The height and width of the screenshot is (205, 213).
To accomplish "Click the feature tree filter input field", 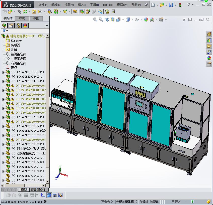I will [28, 31].
